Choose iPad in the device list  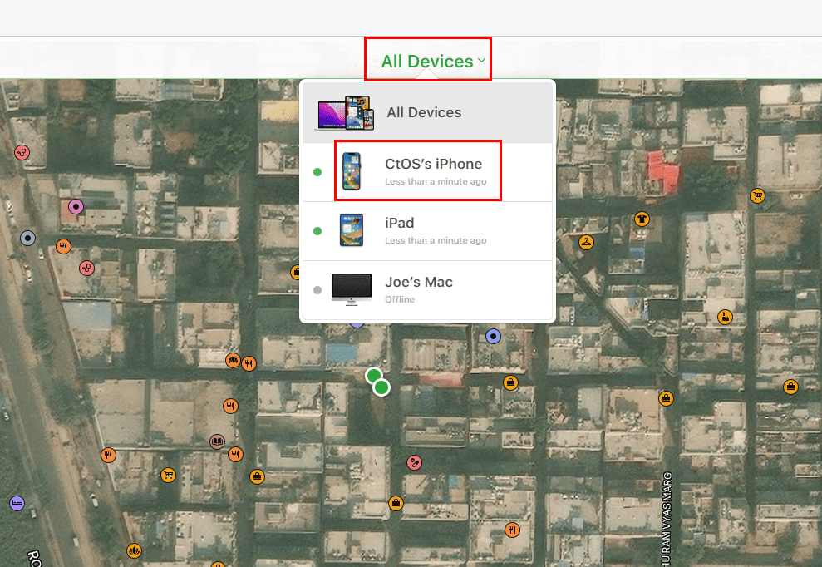tap(428, 231)
